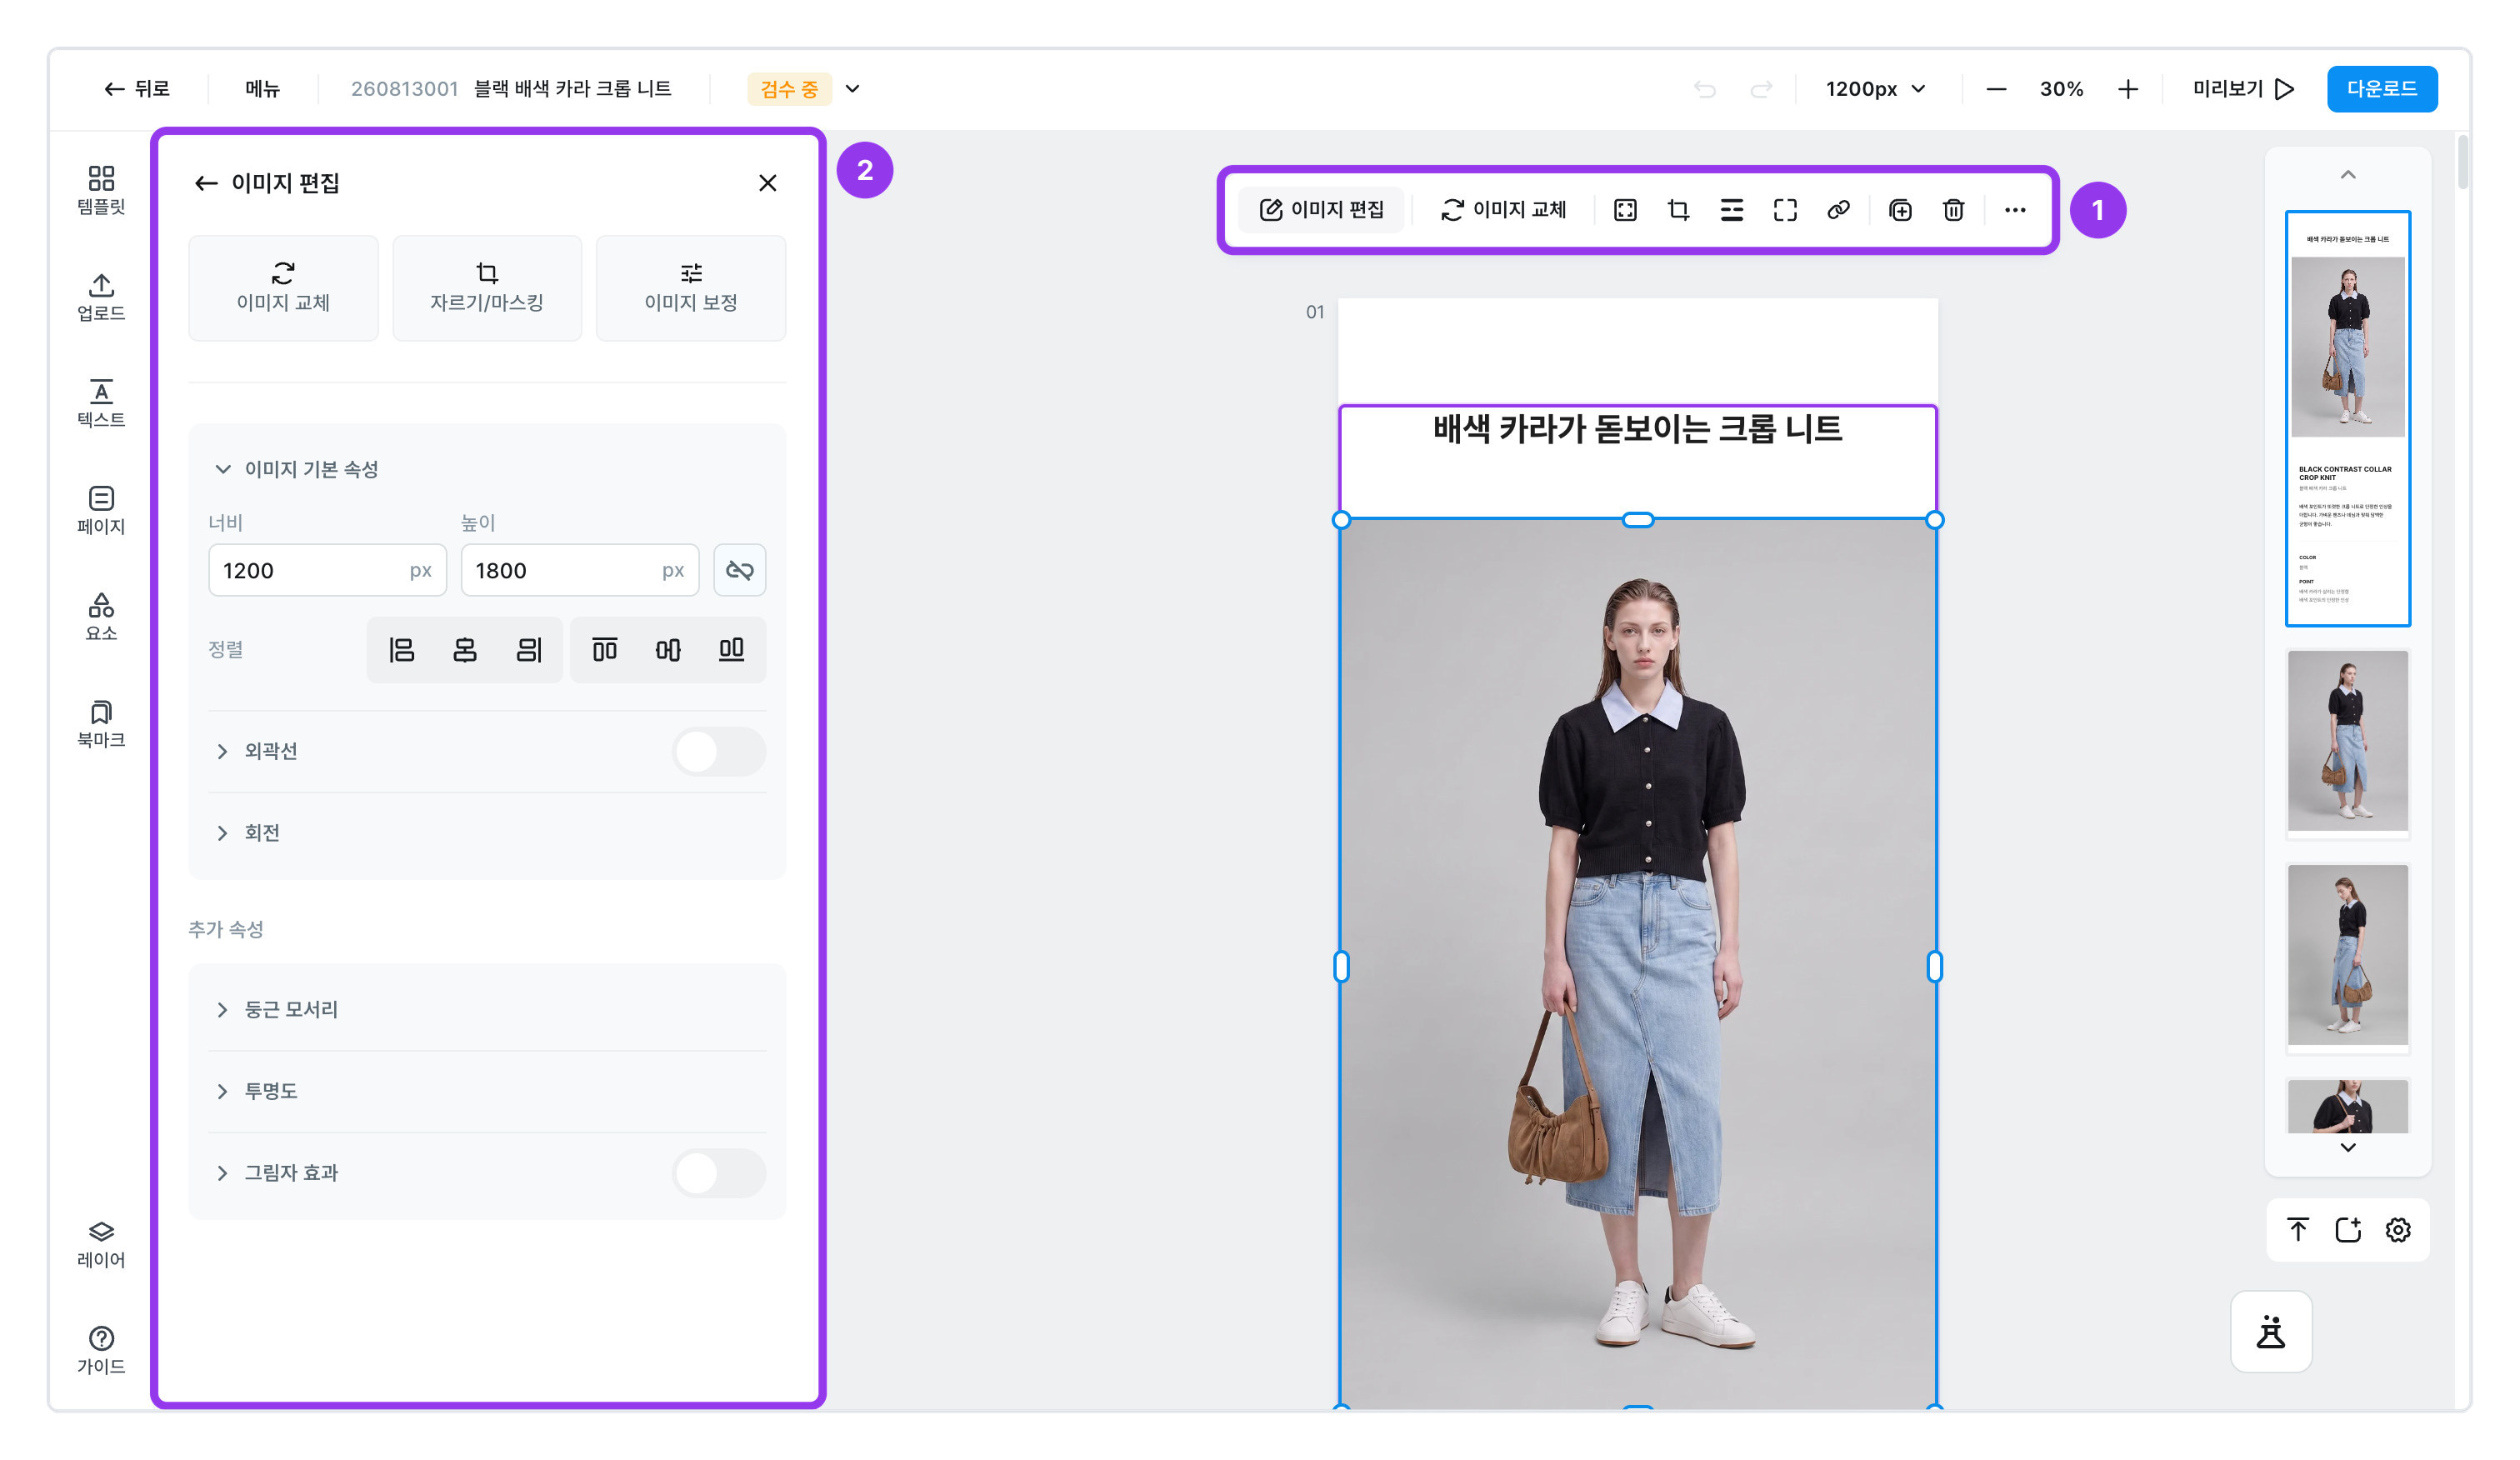This screenshot has width=2520, height=1460.
Task: Align top using 정렬 icon
Action: pos(604,650)
